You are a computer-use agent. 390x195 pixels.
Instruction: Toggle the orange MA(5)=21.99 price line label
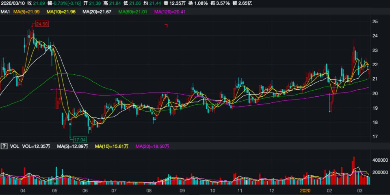(x=28, y=12)
